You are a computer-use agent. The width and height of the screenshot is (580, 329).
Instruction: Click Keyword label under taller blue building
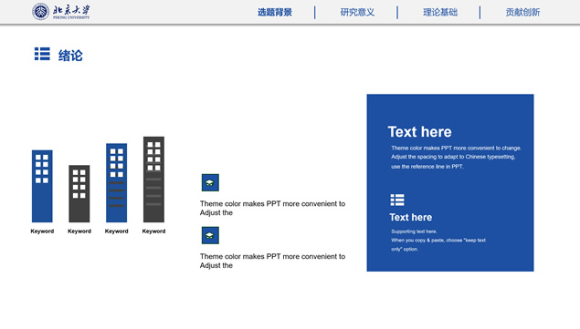117,231
